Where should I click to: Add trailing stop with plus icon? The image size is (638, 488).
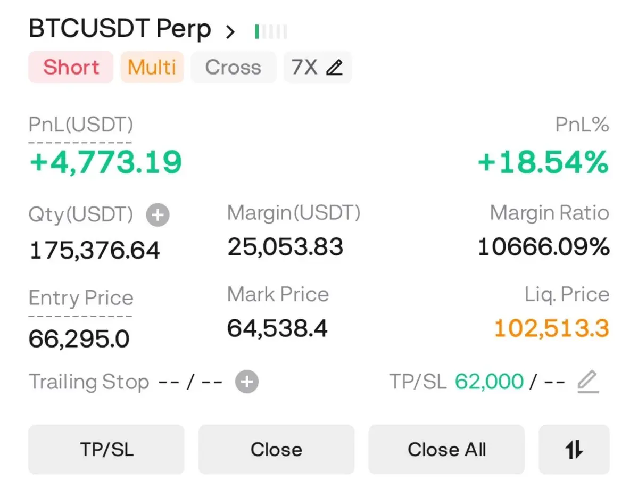click(x=247, y=382)
